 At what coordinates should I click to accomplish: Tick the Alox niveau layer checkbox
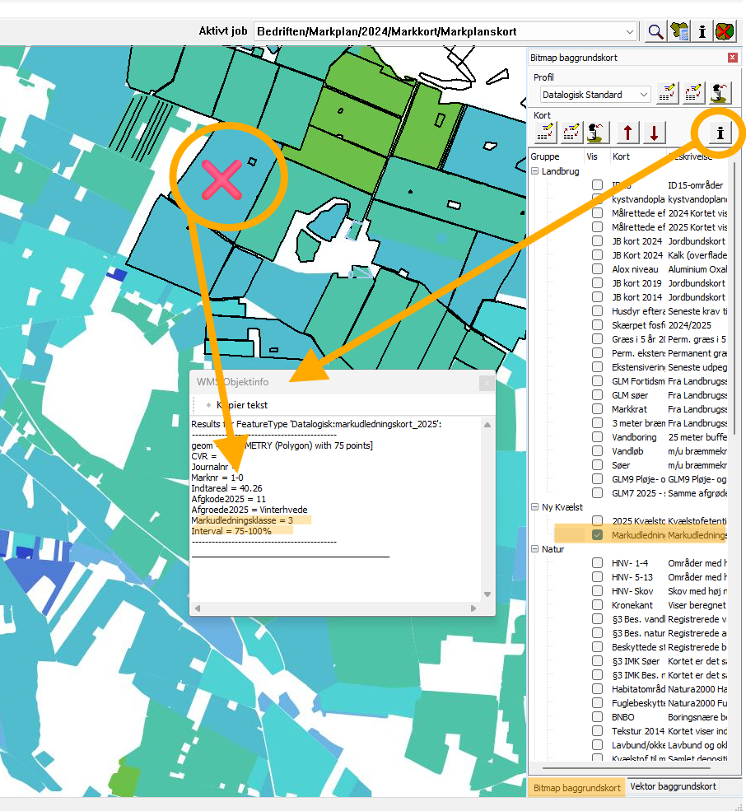[598, 269]
